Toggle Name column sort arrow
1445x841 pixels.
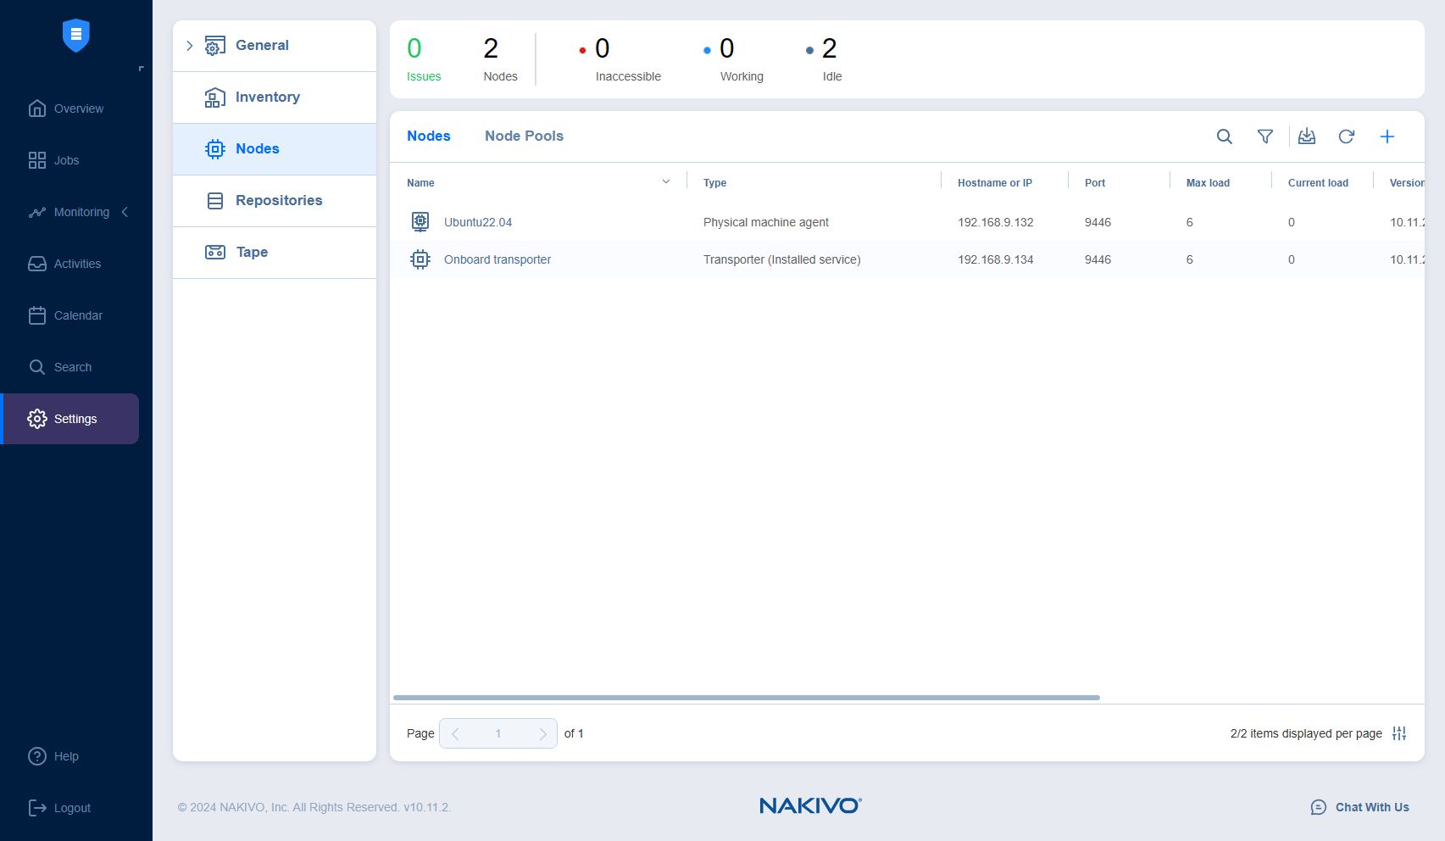tap(665, 182)
